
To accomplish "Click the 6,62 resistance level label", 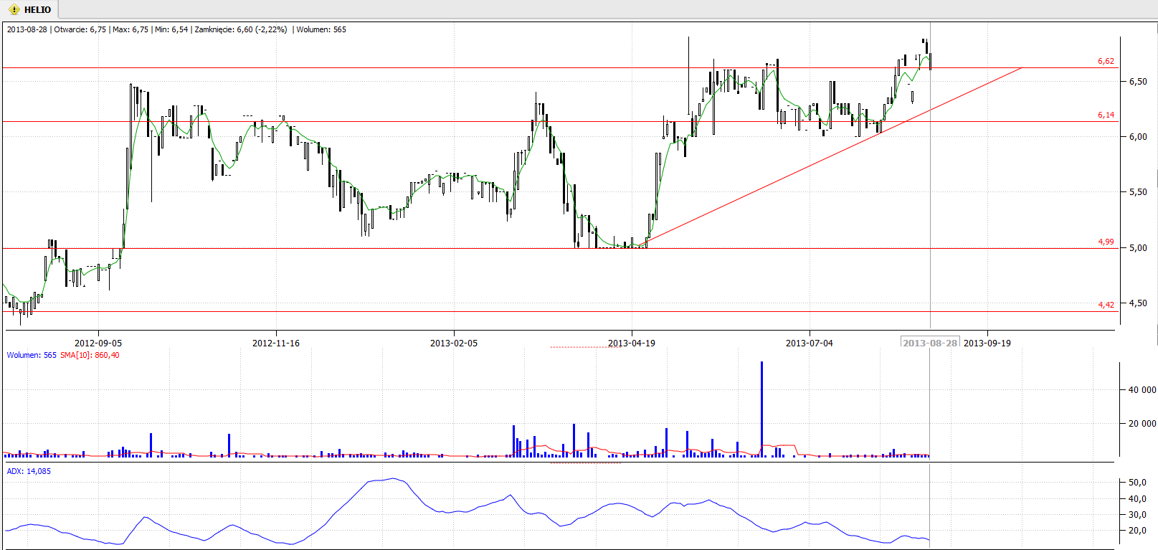I will [1106, 62].
